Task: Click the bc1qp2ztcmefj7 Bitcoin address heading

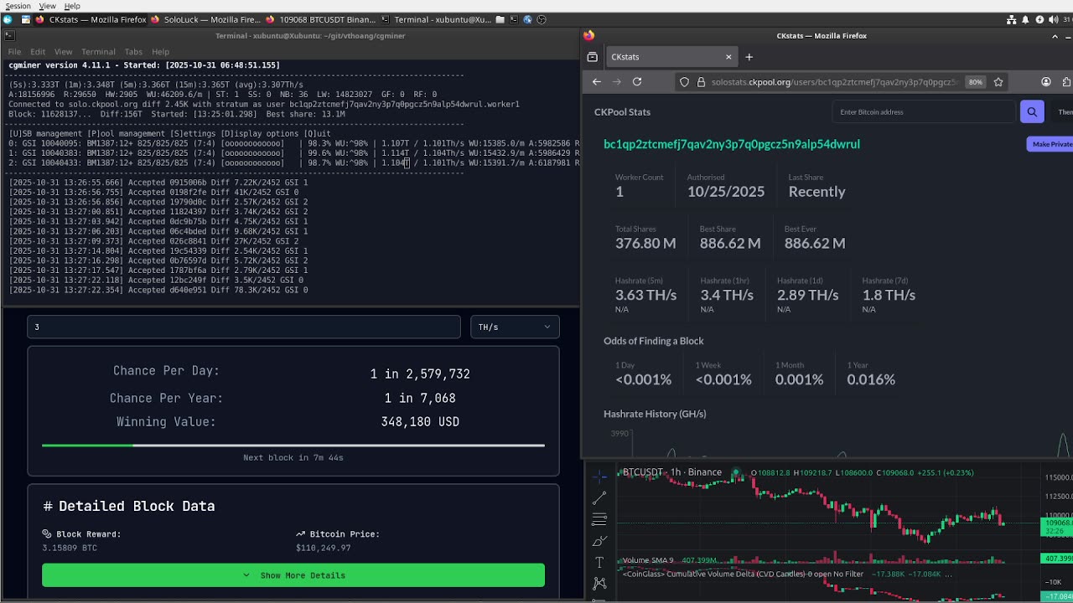Action: pos(732,144)
